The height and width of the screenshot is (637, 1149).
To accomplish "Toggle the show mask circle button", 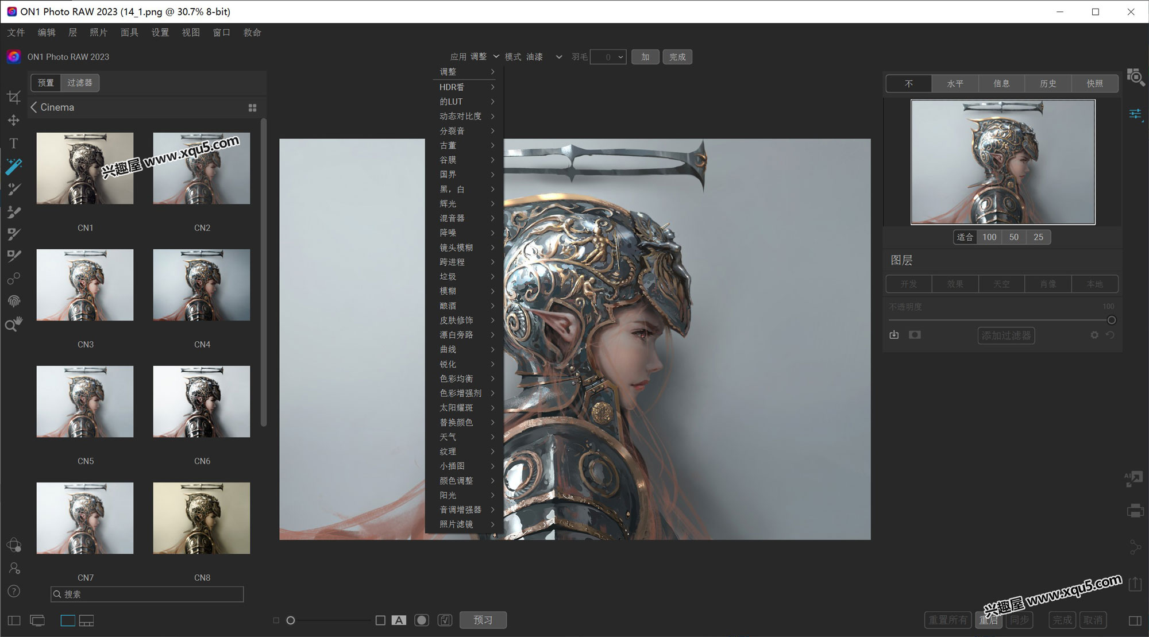I will 422,620.
